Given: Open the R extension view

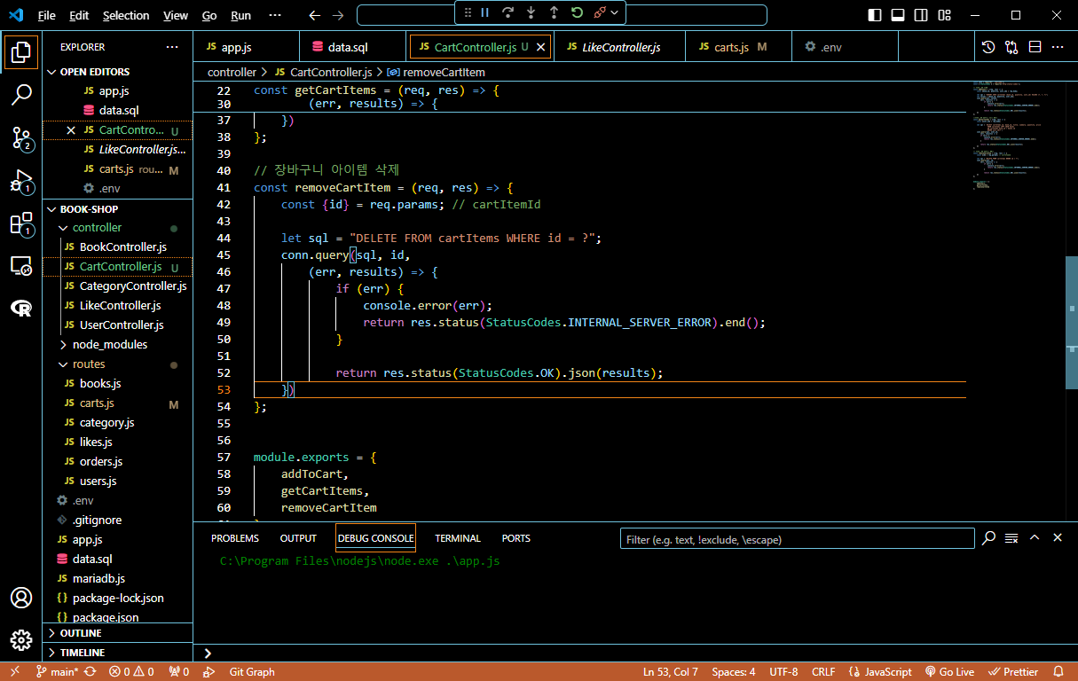Looking at the screenshot, I should pyautogui.click(x=21, y=309).
